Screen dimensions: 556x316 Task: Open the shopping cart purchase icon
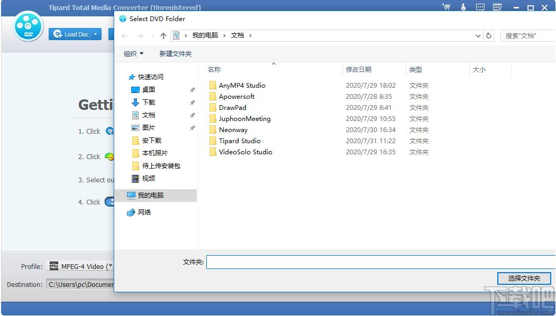(x=446, y=7)
